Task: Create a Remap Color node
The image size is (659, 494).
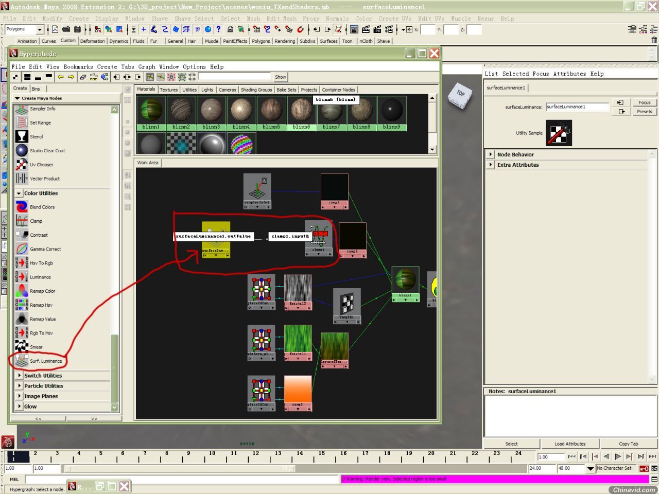Action: pyautogui.click(x=36, y=291)
